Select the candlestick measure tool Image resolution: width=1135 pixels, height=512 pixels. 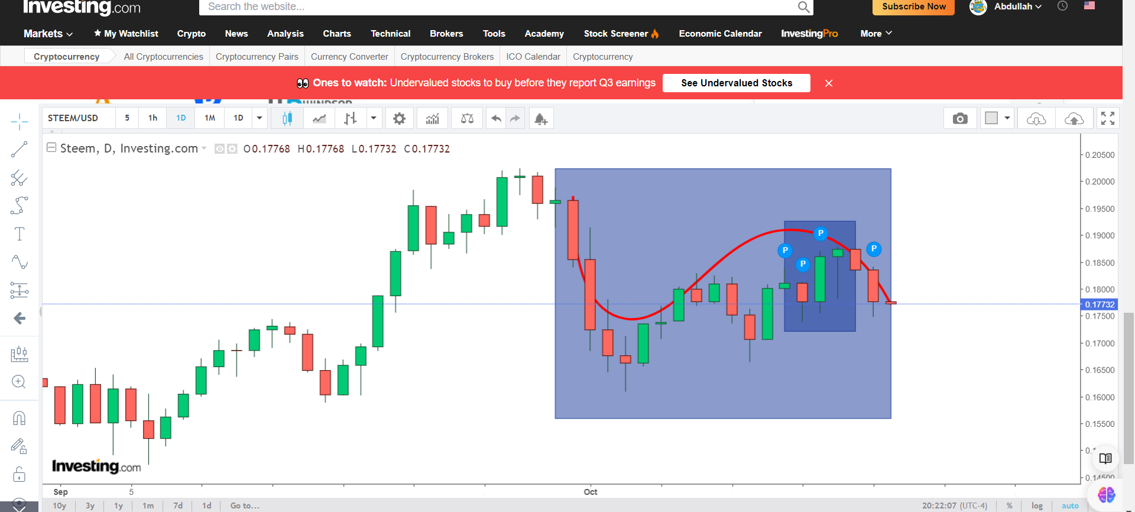tap(20, 354)
